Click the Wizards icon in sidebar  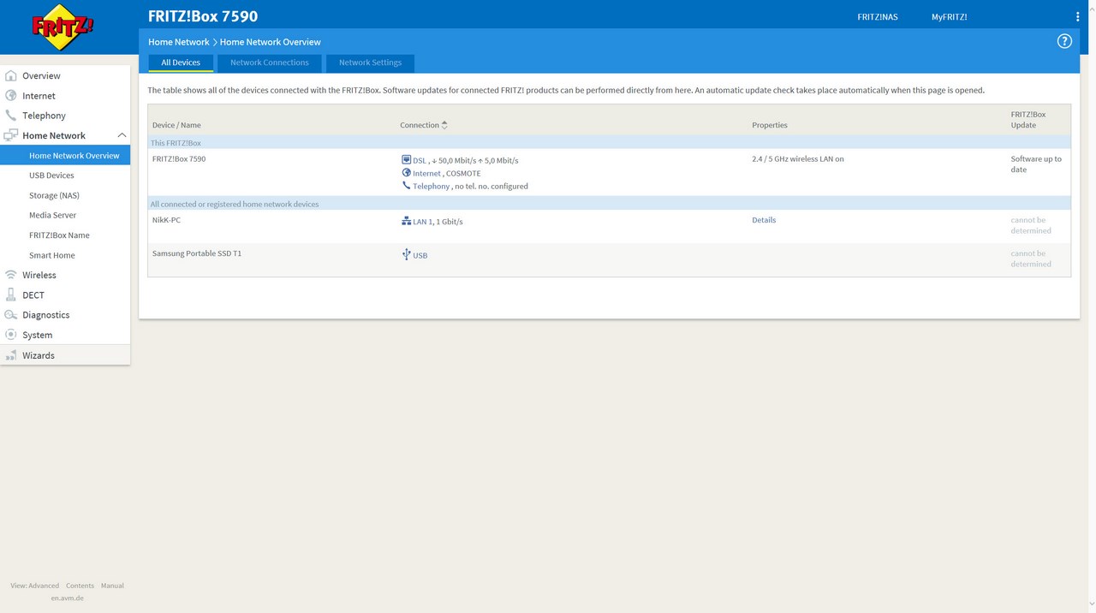pyautogui.click(x=11, y=354)
